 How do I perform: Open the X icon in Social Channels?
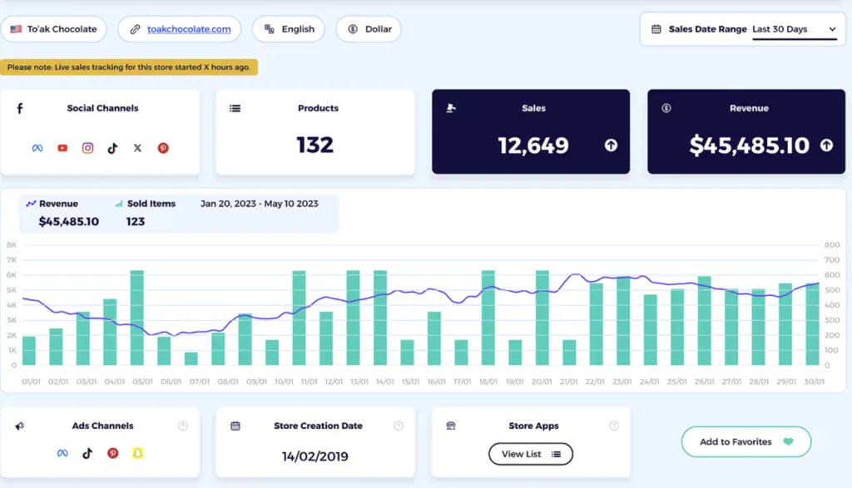point(137,147)
